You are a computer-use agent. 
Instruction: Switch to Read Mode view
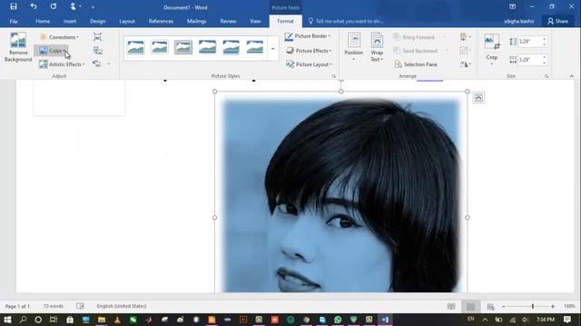451,306
